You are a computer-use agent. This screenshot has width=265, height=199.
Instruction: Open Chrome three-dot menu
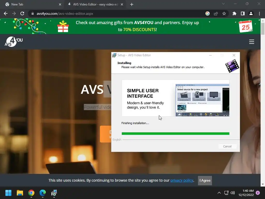point(259,13)
